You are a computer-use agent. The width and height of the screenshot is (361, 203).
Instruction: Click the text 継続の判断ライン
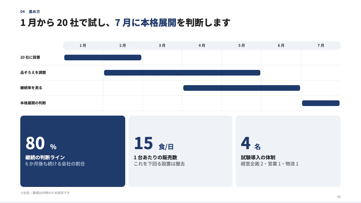45,158
